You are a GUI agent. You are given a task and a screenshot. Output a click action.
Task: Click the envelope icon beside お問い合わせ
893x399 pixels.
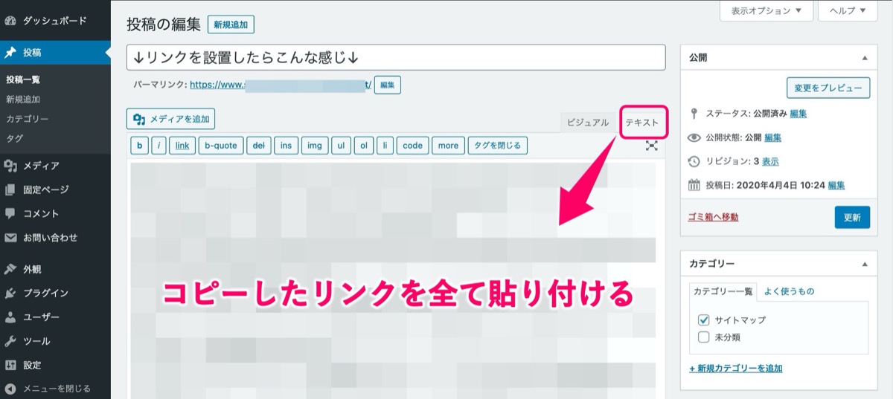[x=10, y=238]
